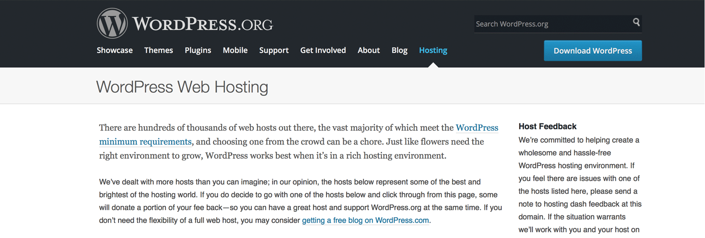This screenshot has height=238, width=705.
Task: Select Mobile in the navigation bar
Action: 235,50
